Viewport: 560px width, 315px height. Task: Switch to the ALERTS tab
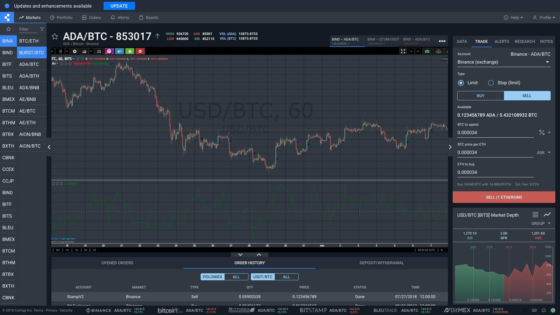[502, 41]
